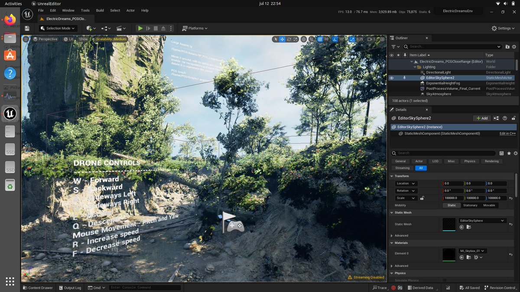Click the Static Mesh thumbnail preview
Viewport: 520px width, 292px height.
click(x=448, y=224)
